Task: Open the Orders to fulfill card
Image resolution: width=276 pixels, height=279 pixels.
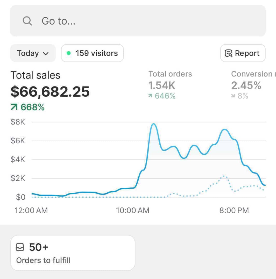Action: click(73, 253)
